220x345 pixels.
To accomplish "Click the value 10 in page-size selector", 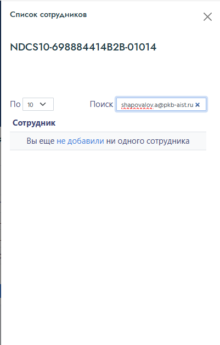I will click(30, 105).
